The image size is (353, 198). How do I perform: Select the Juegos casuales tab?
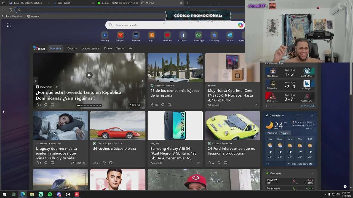(x=91, y=49)
